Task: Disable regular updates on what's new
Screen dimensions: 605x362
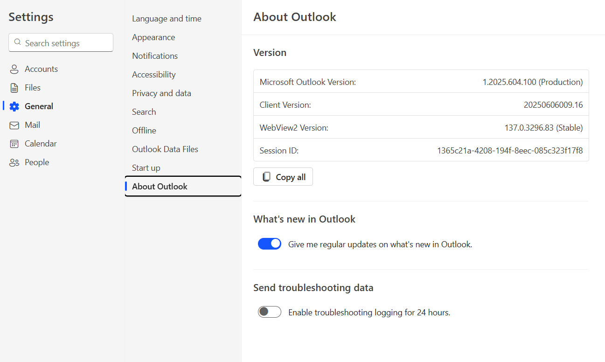Action: (x=270, y=244)
